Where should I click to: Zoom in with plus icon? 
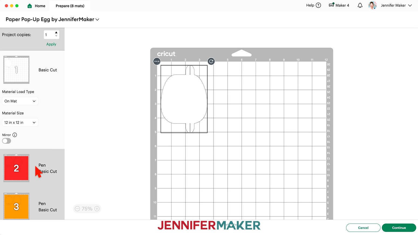coord(97,209)
